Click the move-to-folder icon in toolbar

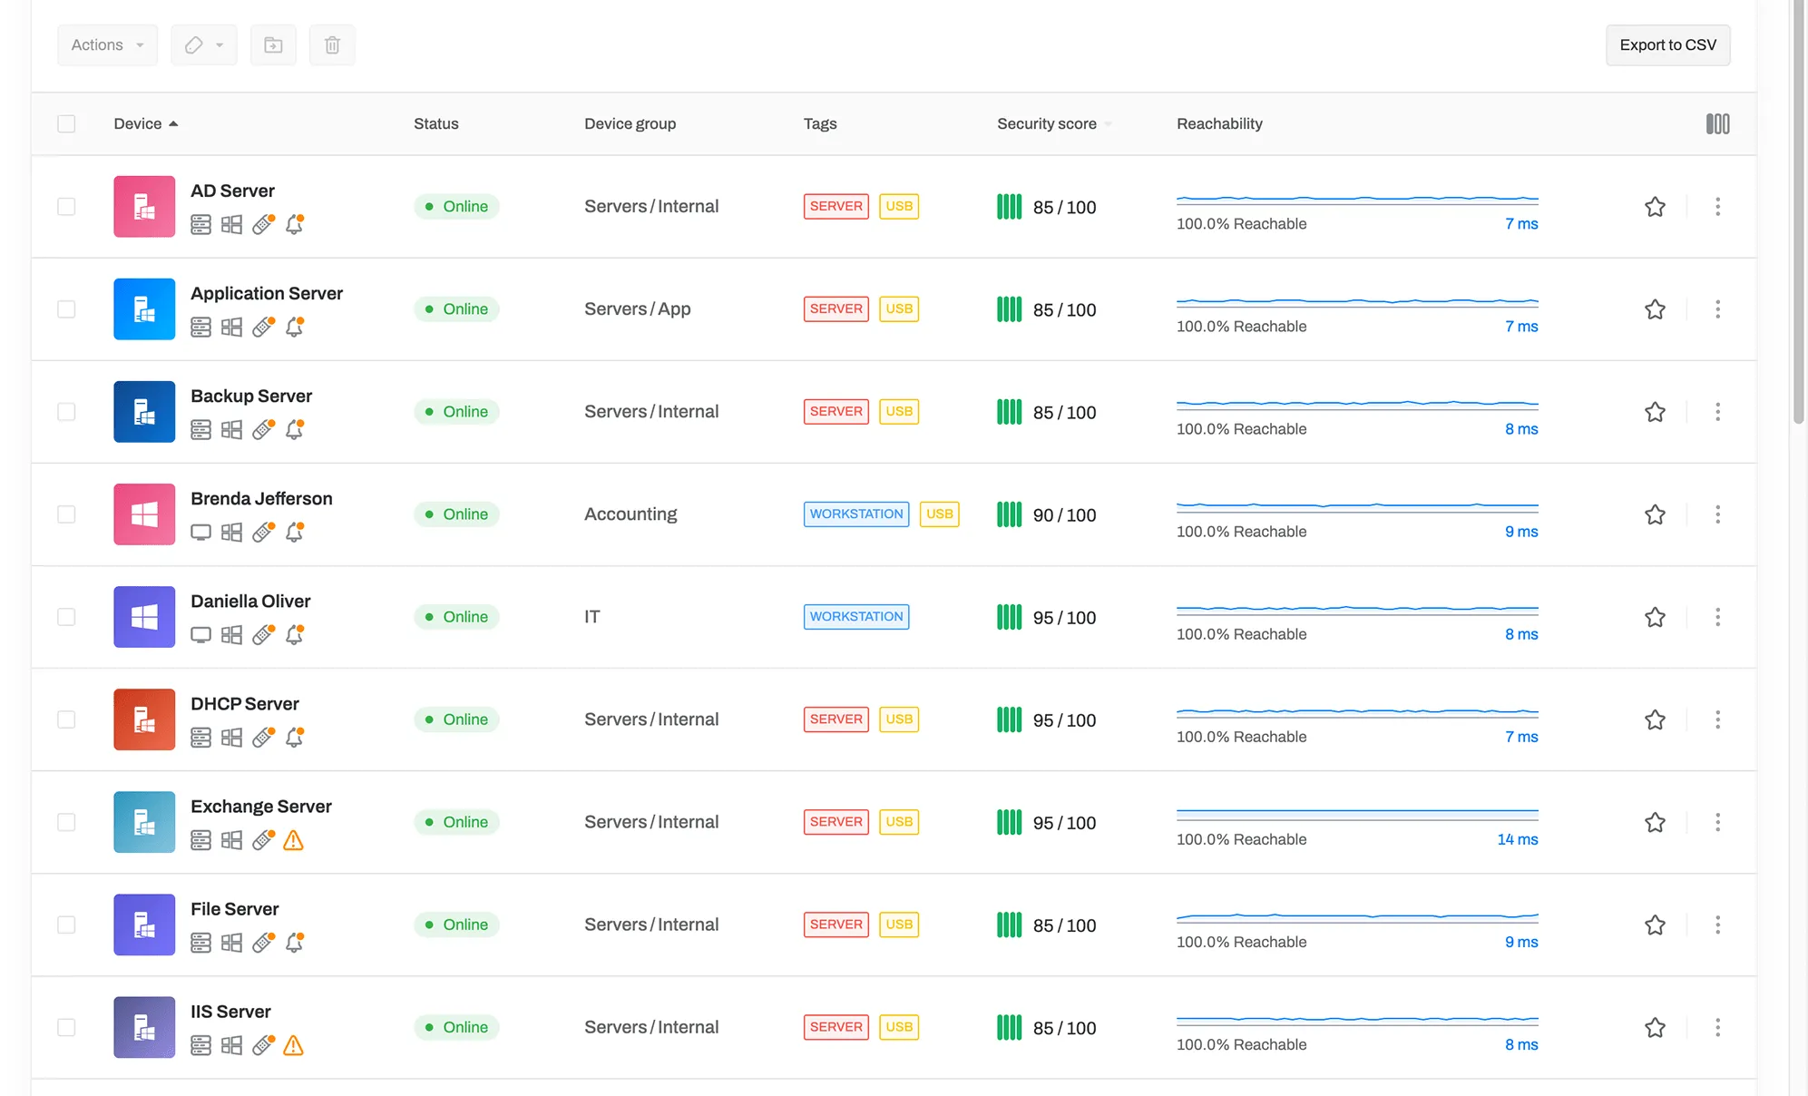tap(273, 45)
